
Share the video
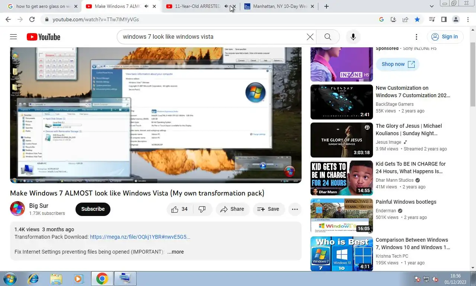[x=232, y=209]
